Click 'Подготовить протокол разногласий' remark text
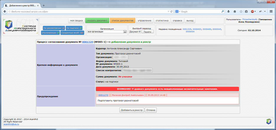This screenshot has width=276, height=130. point(118,101)
